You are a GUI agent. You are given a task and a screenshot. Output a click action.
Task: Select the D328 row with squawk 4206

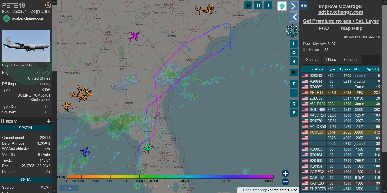(x=341, y=138)
